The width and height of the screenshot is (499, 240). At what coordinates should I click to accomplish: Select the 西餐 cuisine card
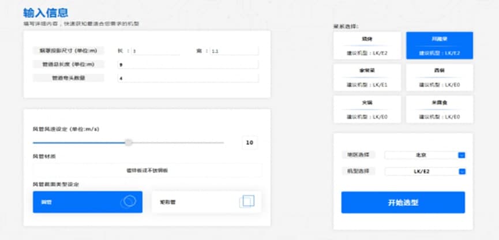tap(440, 78)
